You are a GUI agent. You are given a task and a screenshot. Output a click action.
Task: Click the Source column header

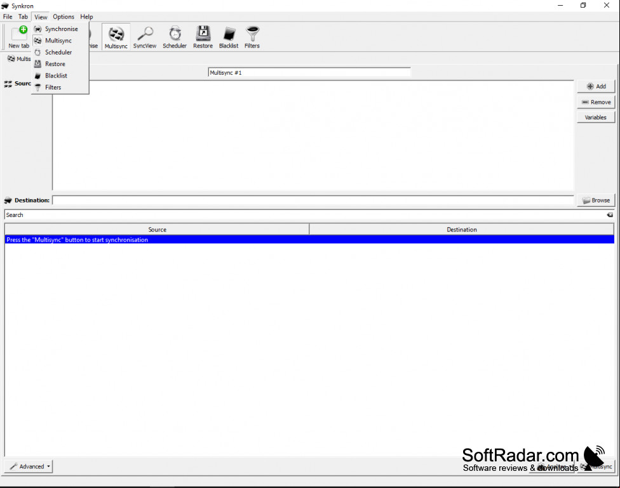point(157,230)
